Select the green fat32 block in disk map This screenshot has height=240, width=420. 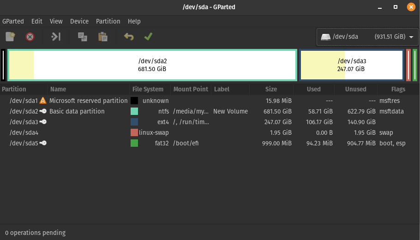414,65
